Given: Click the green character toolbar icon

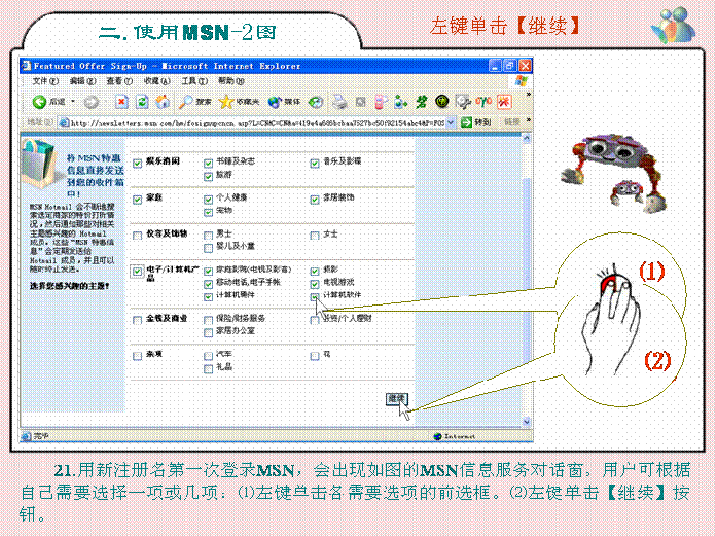Looking at the screenshot, I should point(421,101).
